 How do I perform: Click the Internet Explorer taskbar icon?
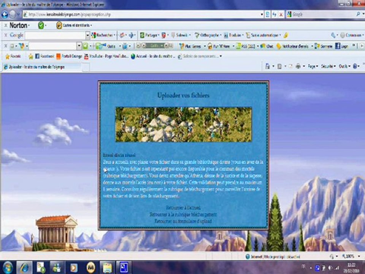(x=24, y=268)
